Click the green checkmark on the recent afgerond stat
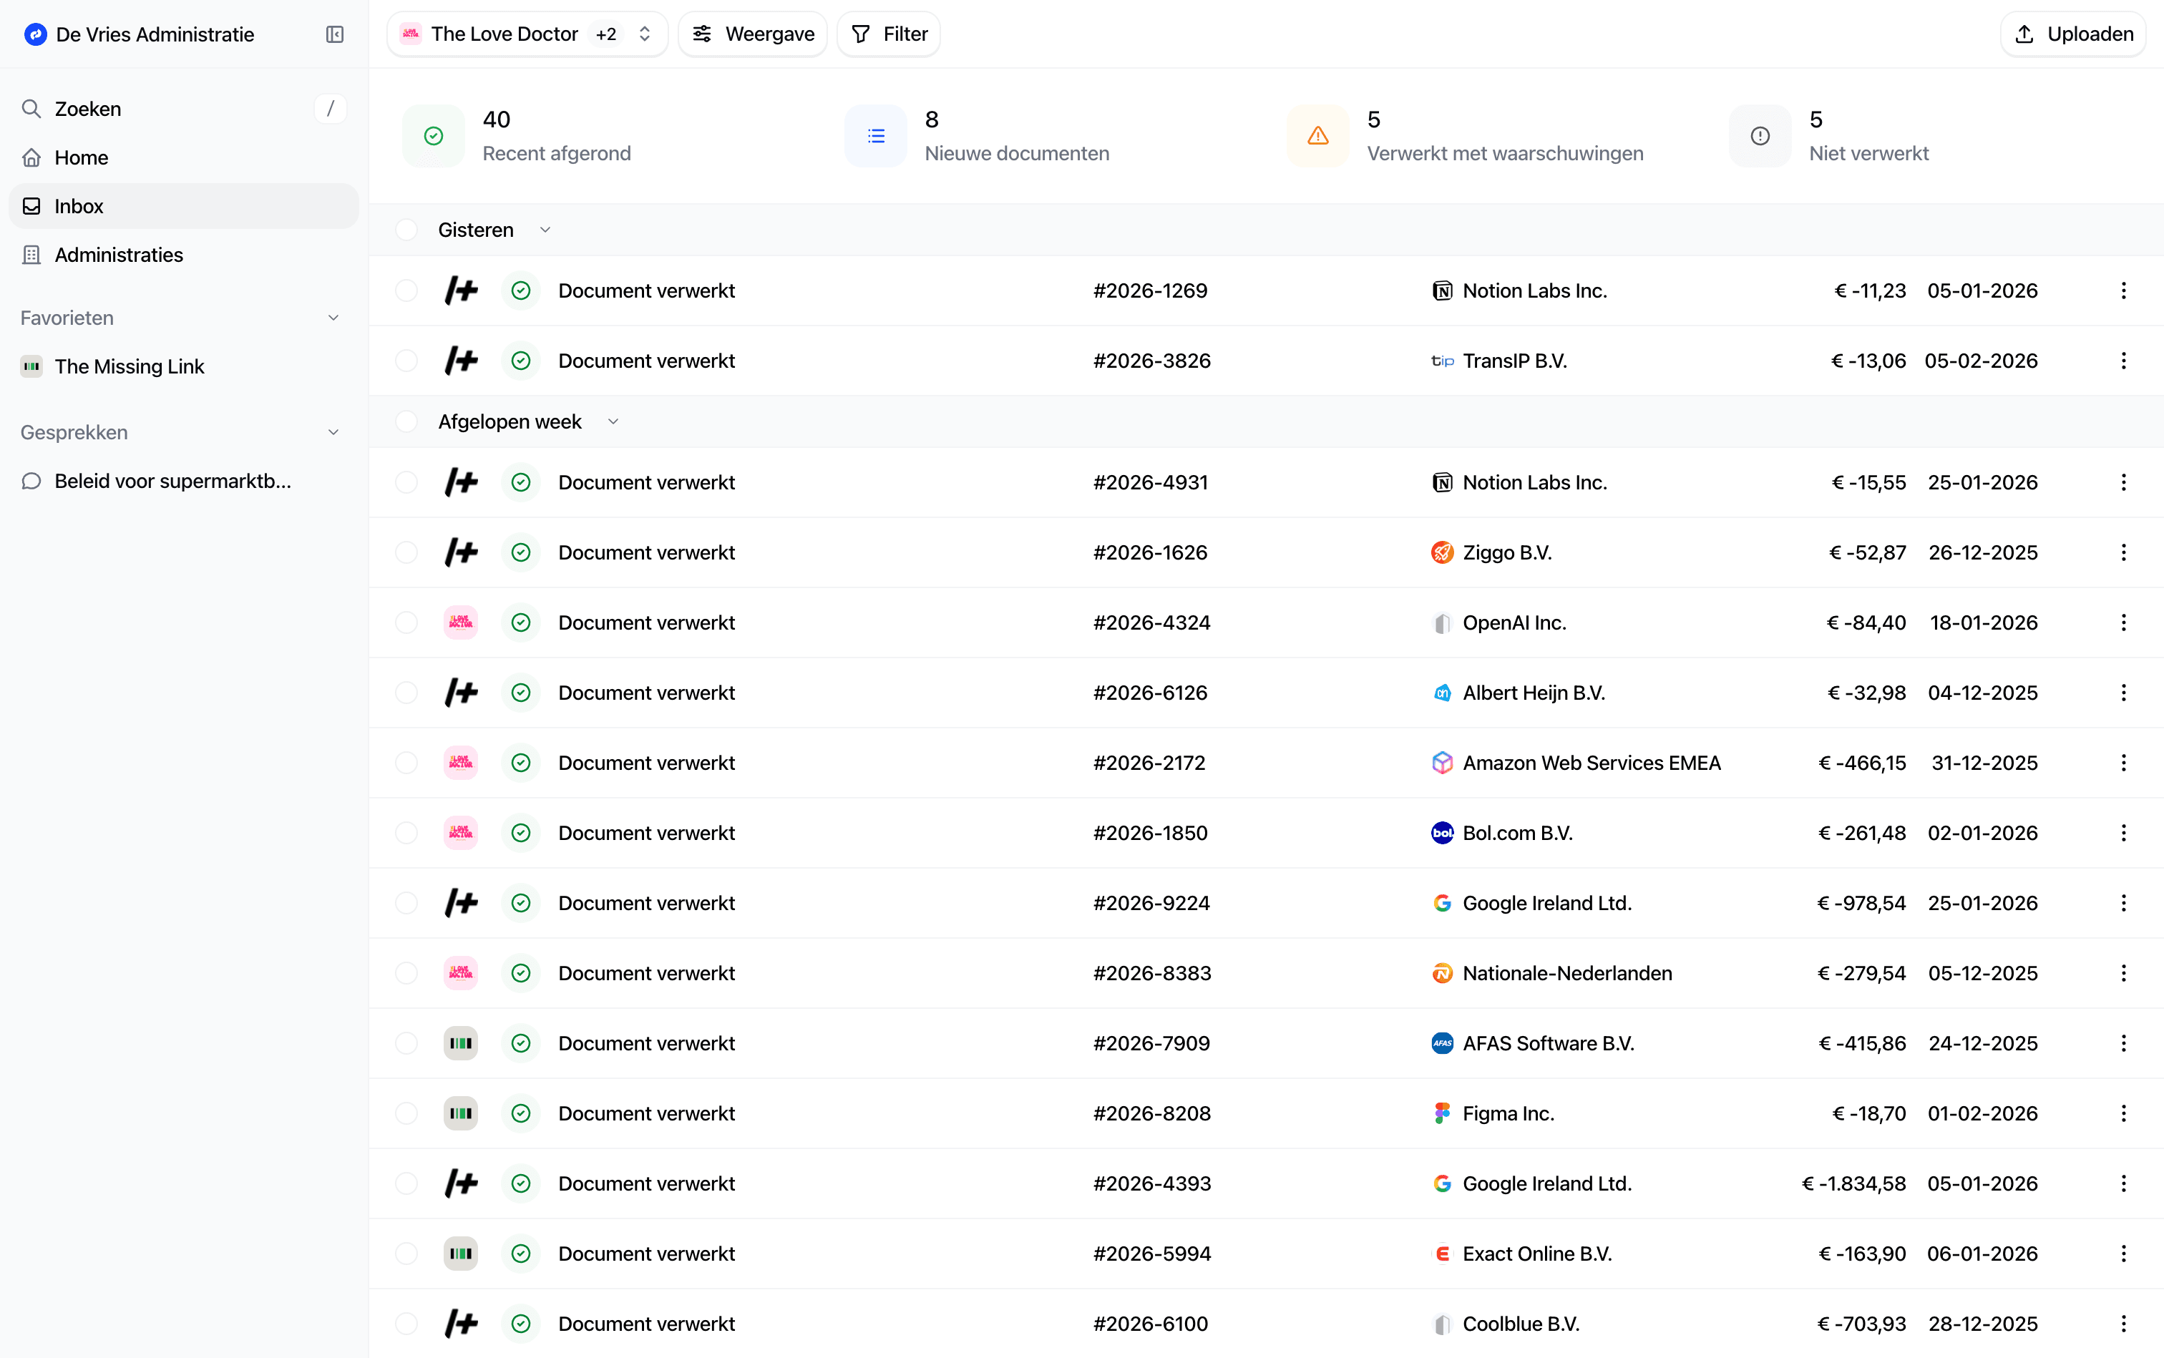This screenshot has height=1358, width=2164. (432, 136)
